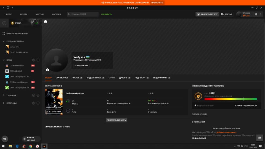This screenshot has width=265, height=149.
Task: Click the profile avatar placeholder
Action: coord(56,60)
